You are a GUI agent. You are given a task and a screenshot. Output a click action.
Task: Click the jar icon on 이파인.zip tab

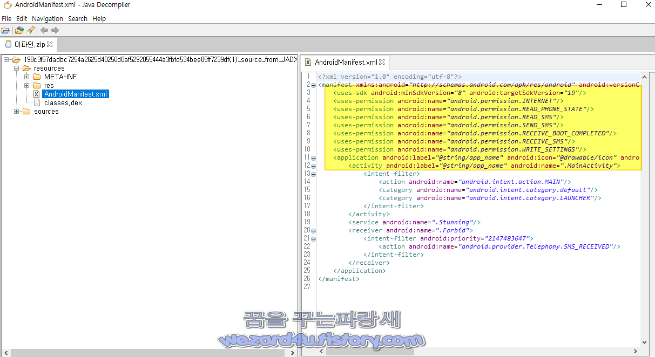(8, 44)
